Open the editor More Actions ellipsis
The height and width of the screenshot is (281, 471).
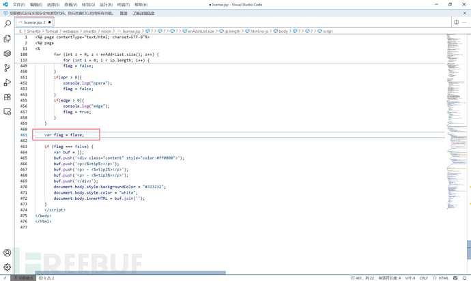coord(464,23)
